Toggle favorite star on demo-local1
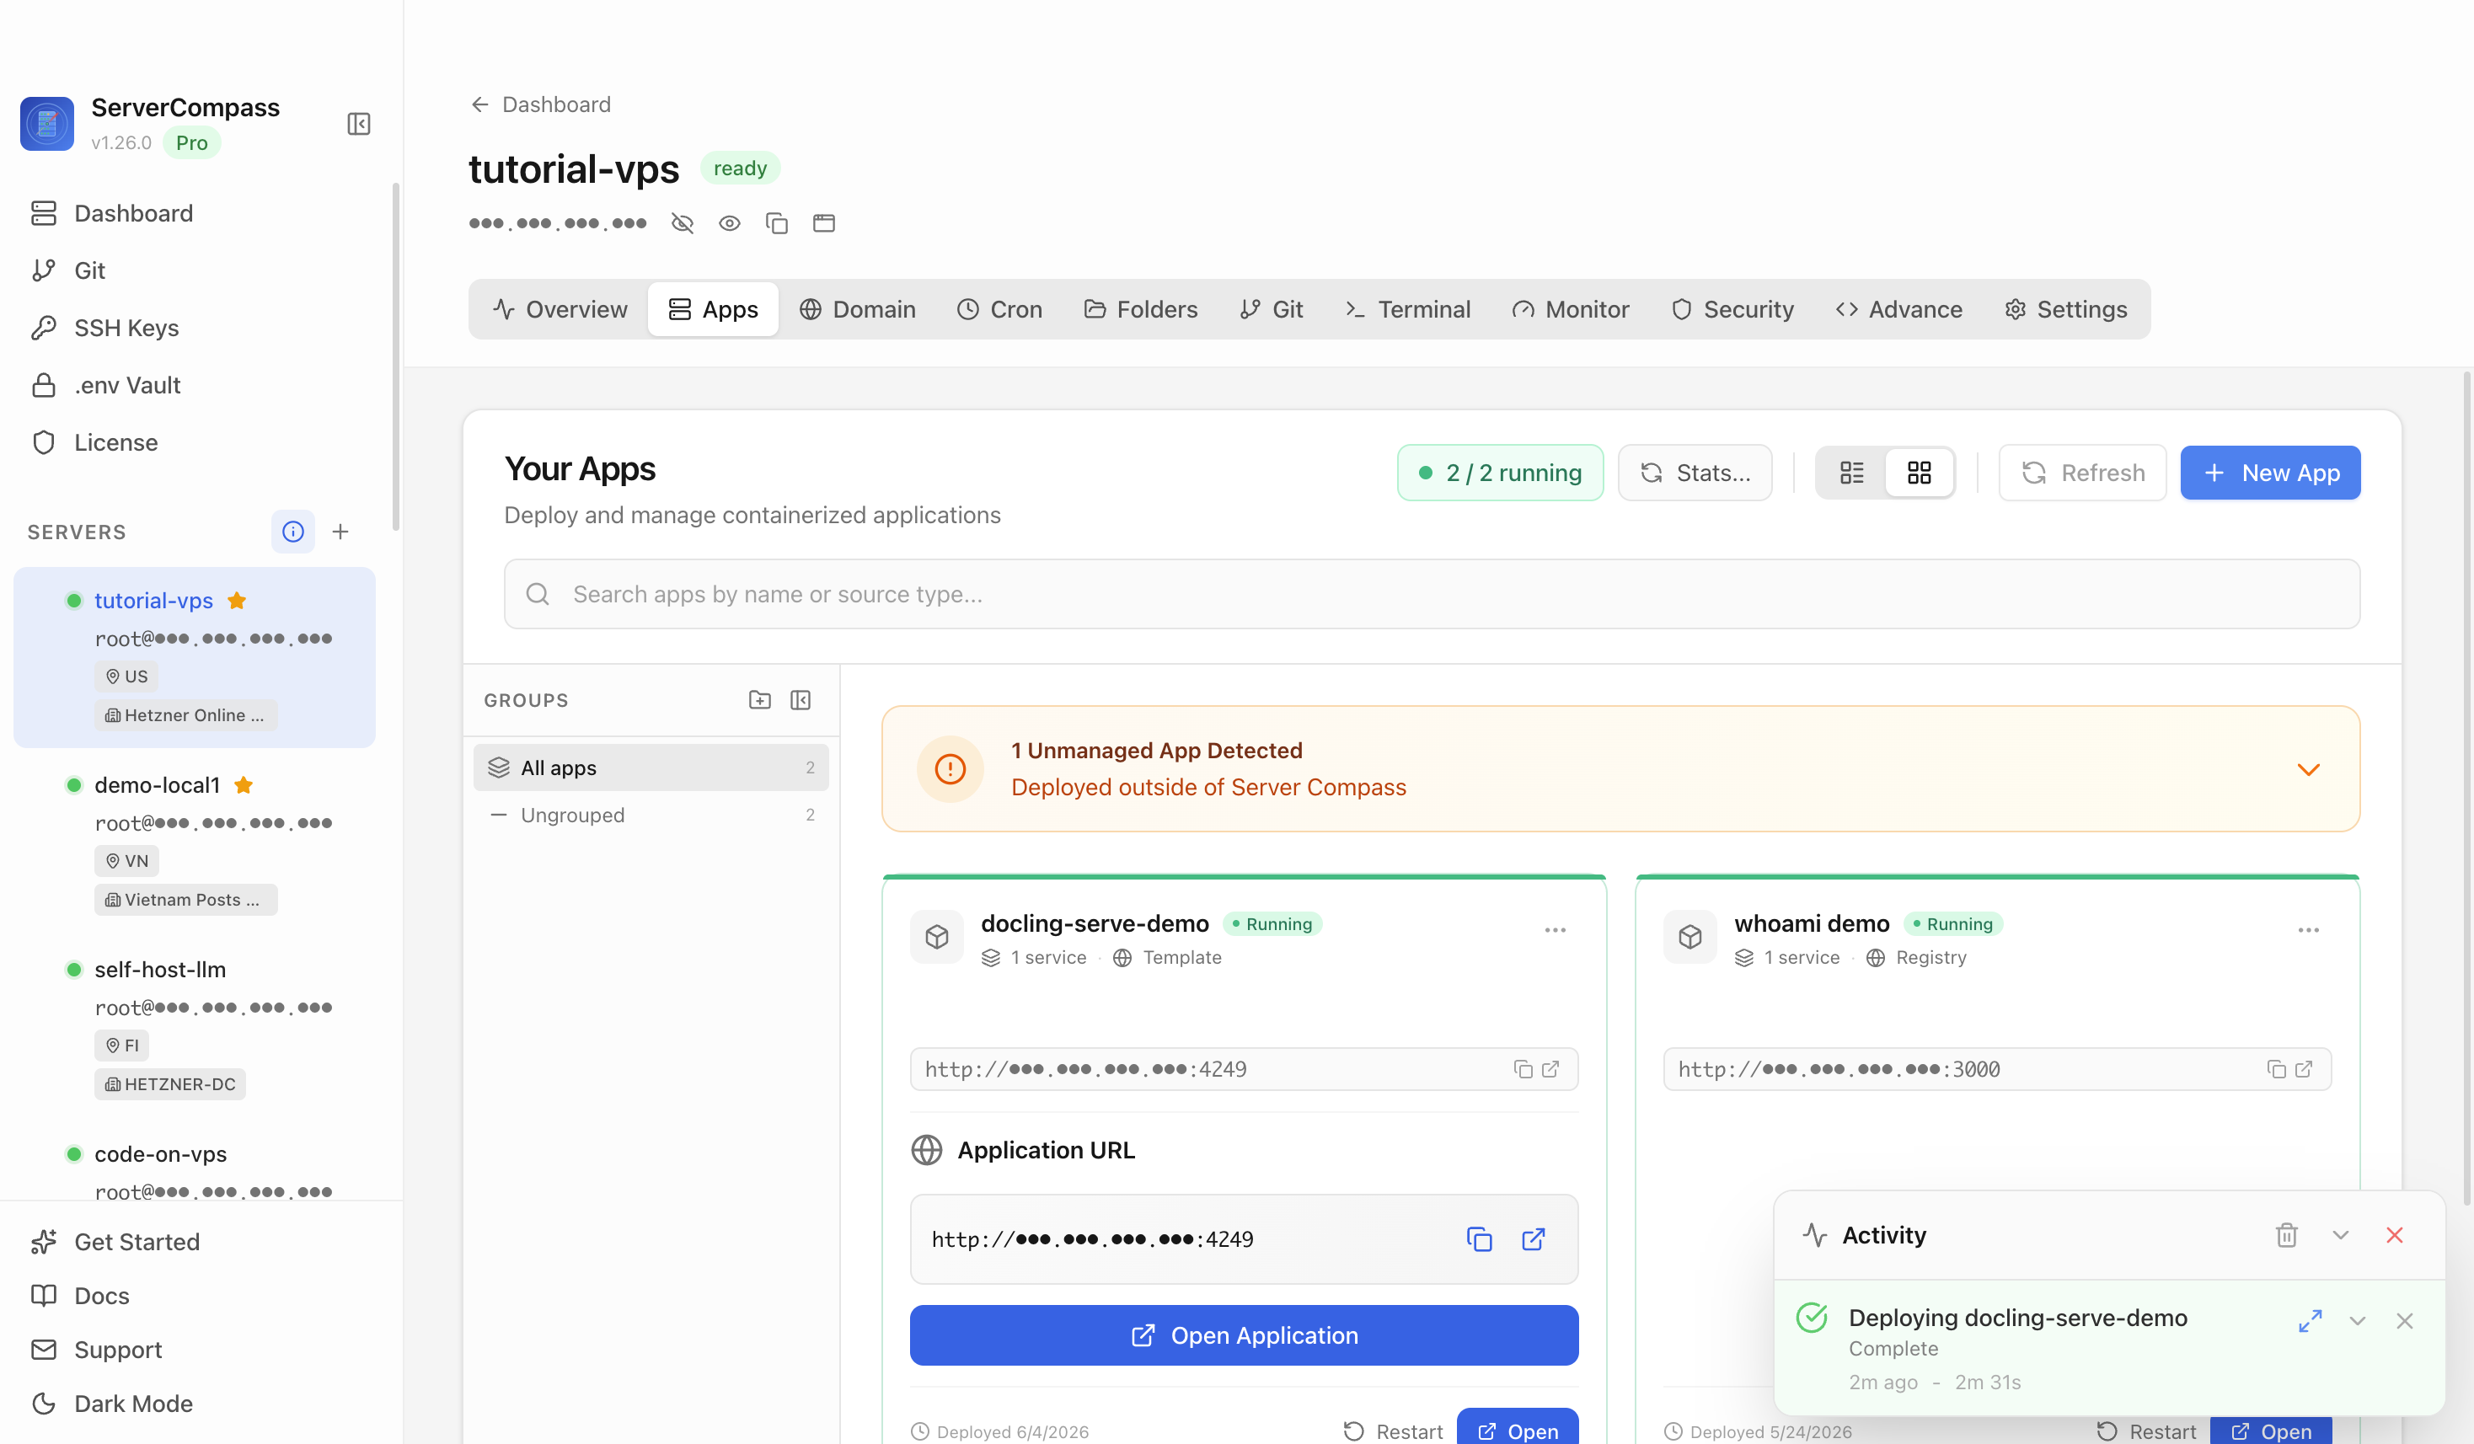Image resolution: width=2474 pixels, height=1444 pixels. [x=244, y=784]
